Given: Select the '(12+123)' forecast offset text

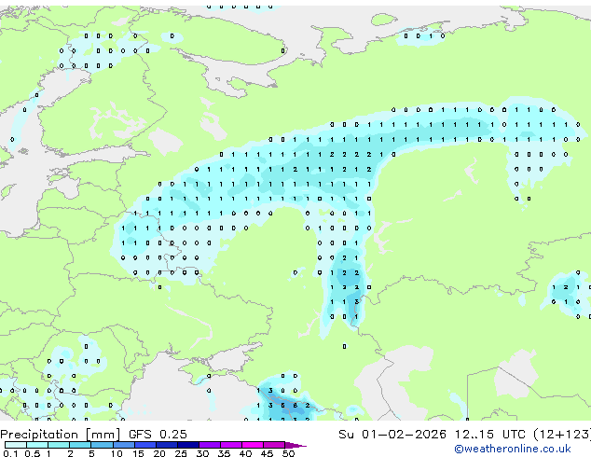Looking at the screenshot, I should coord(562,435).
